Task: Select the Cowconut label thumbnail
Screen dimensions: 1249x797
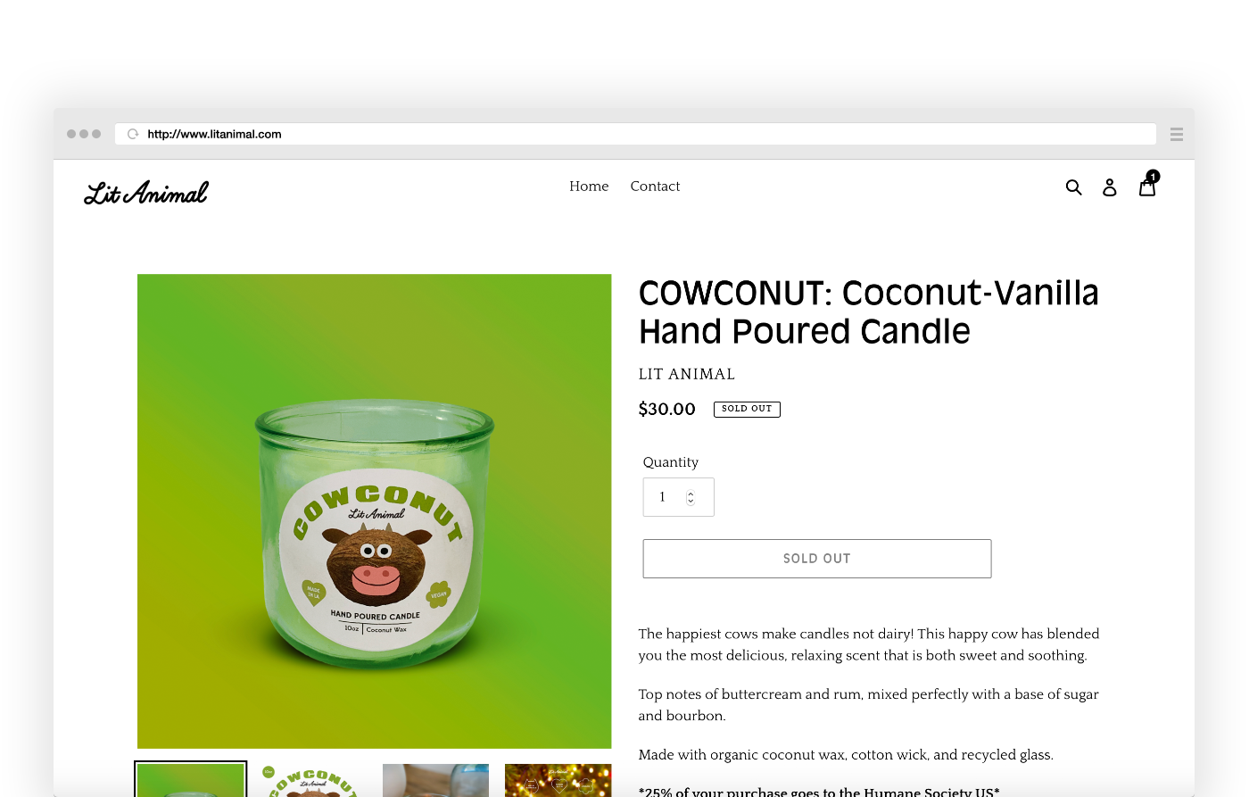Action: click(x=313, y=780)
